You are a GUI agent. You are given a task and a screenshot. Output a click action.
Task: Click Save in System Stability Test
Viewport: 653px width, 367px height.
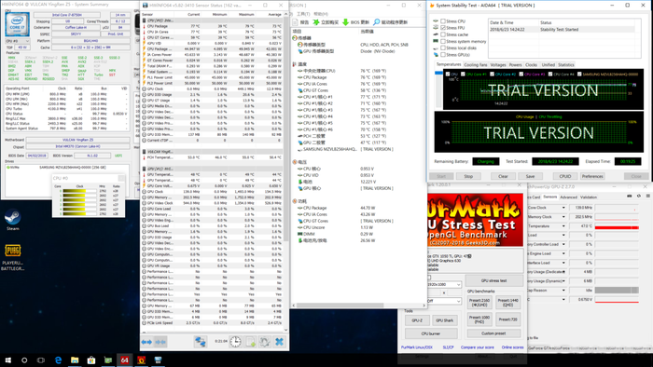pos(530,176)
